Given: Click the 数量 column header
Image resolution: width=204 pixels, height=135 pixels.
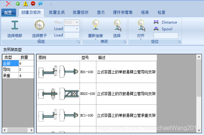Looking at the screenshot, I should click(x=27, y=57).
